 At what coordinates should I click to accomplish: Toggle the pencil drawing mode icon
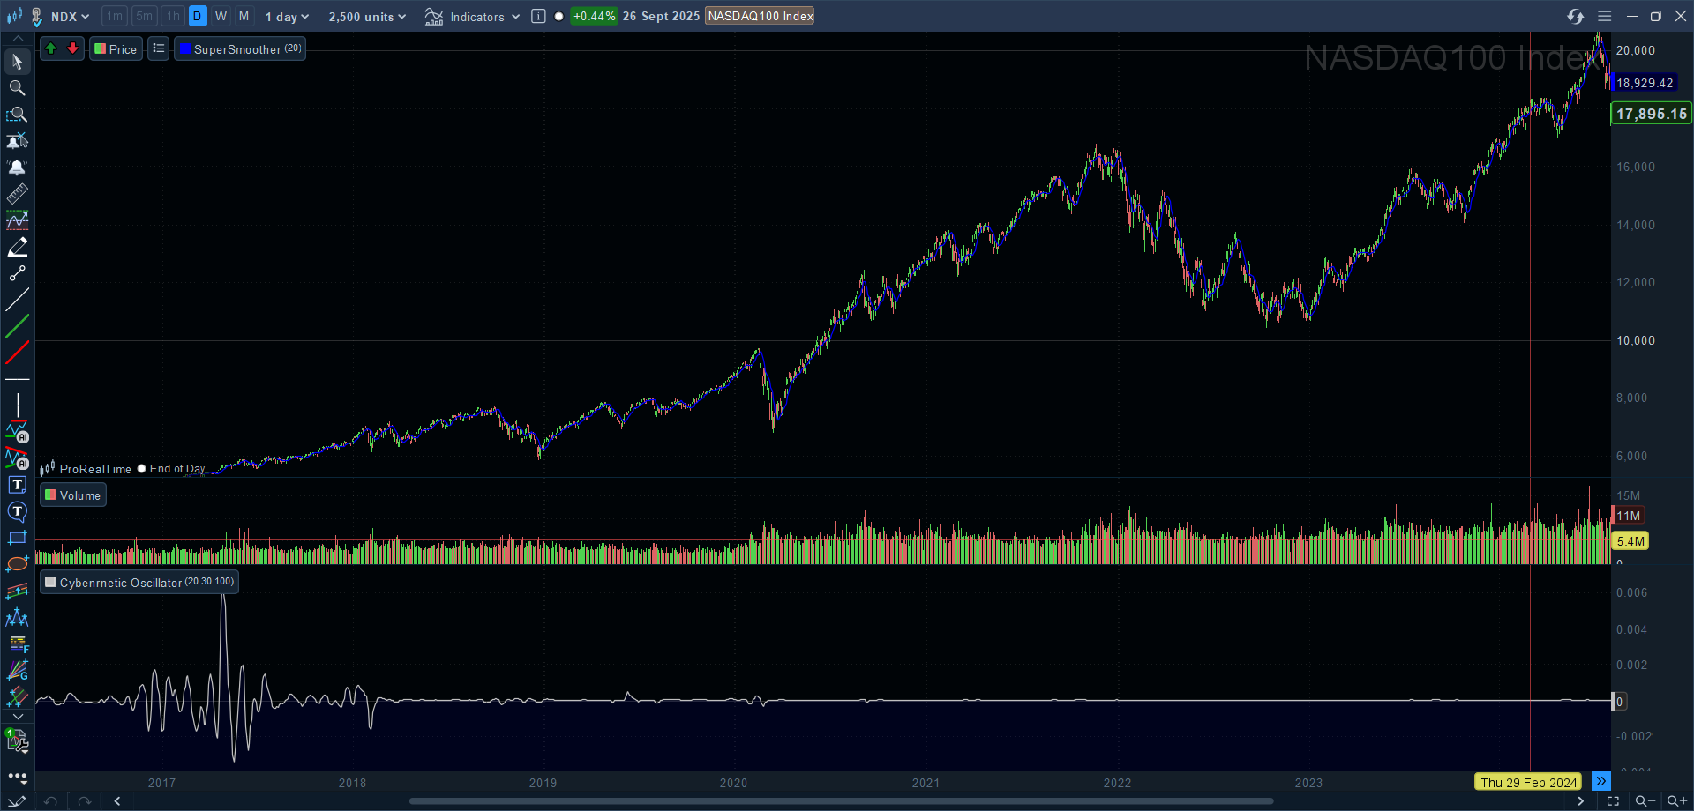(x=17, y=801)
